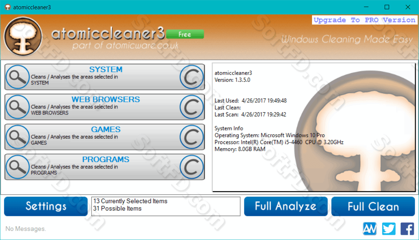Click Upgrade To PRO Version link
419x240 pixels.
point(364,20)
